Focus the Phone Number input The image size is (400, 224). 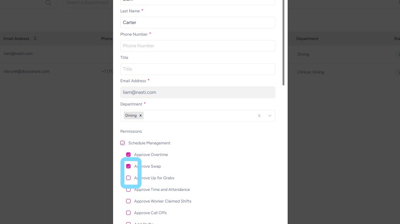[x=197, y=46]
